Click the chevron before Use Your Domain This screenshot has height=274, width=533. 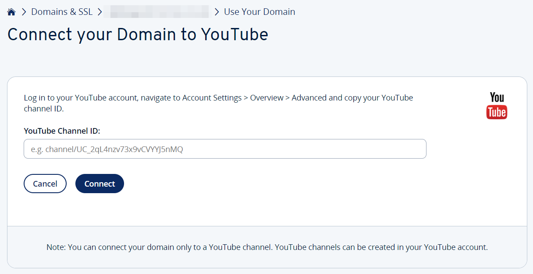pyautogui.click(x=217, y=12)
